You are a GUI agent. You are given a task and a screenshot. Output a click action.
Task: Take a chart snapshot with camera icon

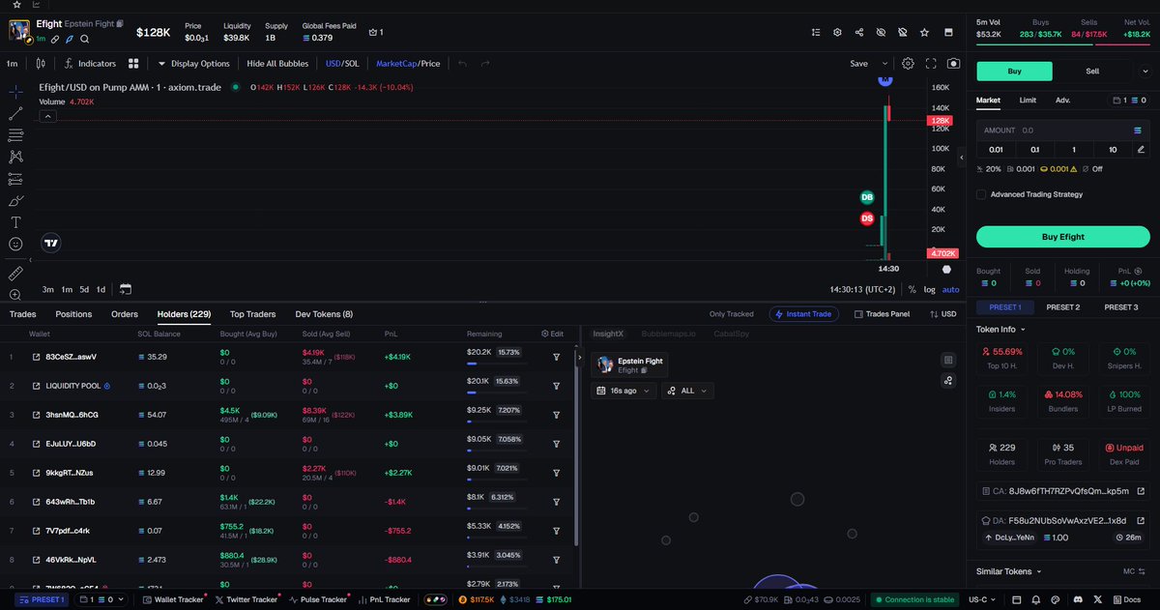pos(954,64)
